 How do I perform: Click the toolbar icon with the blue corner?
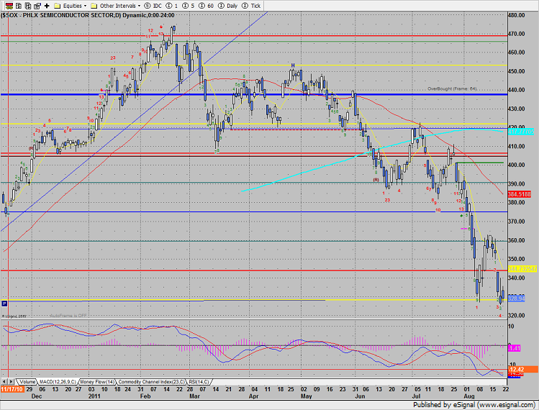37,6
